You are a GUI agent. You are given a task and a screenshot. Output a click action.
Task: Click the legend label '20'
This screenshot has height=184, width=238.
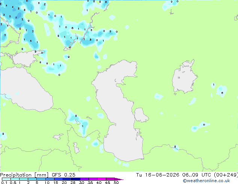(64, 182)
